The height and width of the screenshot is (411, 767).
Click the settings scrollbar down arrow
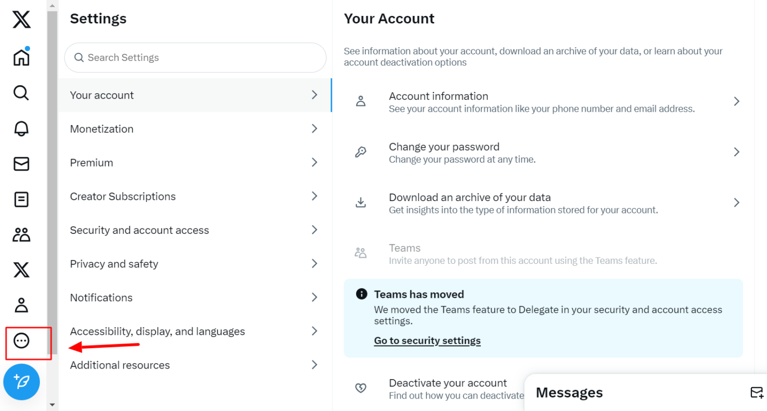[52, 405]
